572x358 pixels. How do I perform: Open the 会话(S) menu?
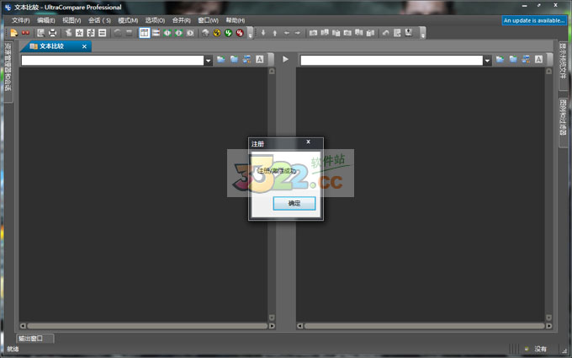pos(99,20)
